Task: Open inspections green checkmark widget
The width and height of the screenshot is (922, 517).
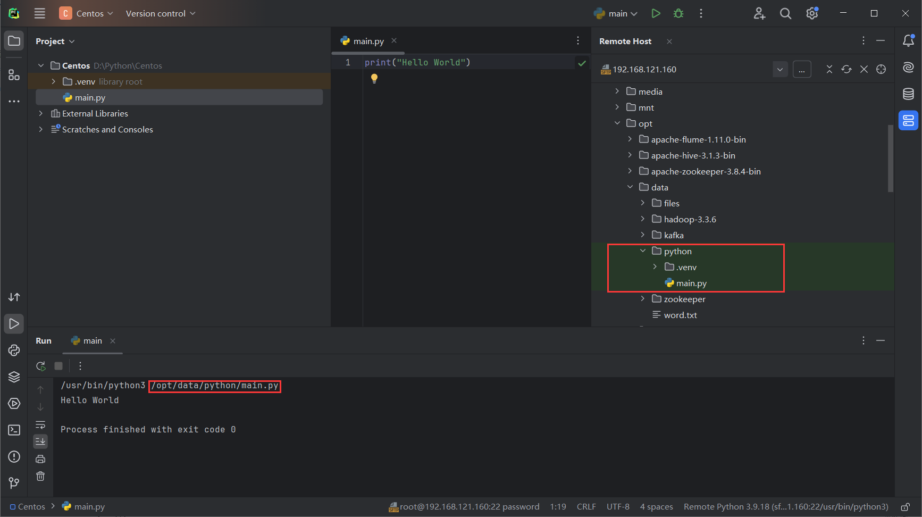Action: click(582, 63)
